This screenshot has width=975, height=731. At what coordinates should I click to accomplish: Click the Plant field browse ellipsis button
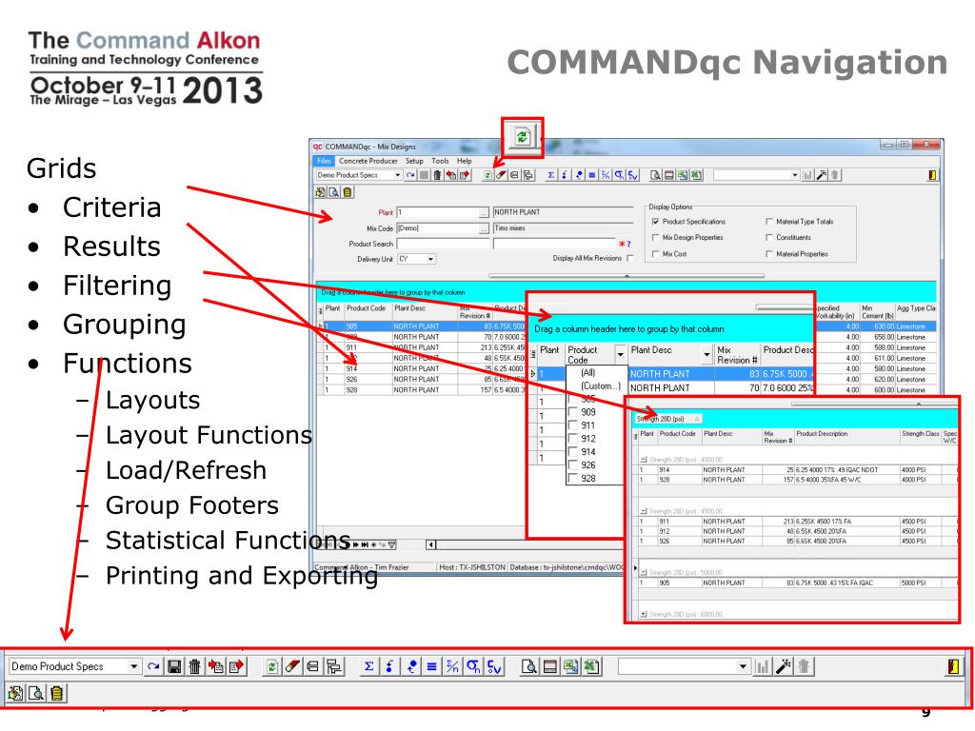pos(484,212)
